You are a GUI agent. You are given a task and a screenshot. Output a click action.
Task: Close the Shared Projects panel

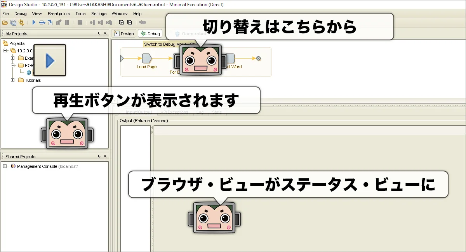coord(105,156)
